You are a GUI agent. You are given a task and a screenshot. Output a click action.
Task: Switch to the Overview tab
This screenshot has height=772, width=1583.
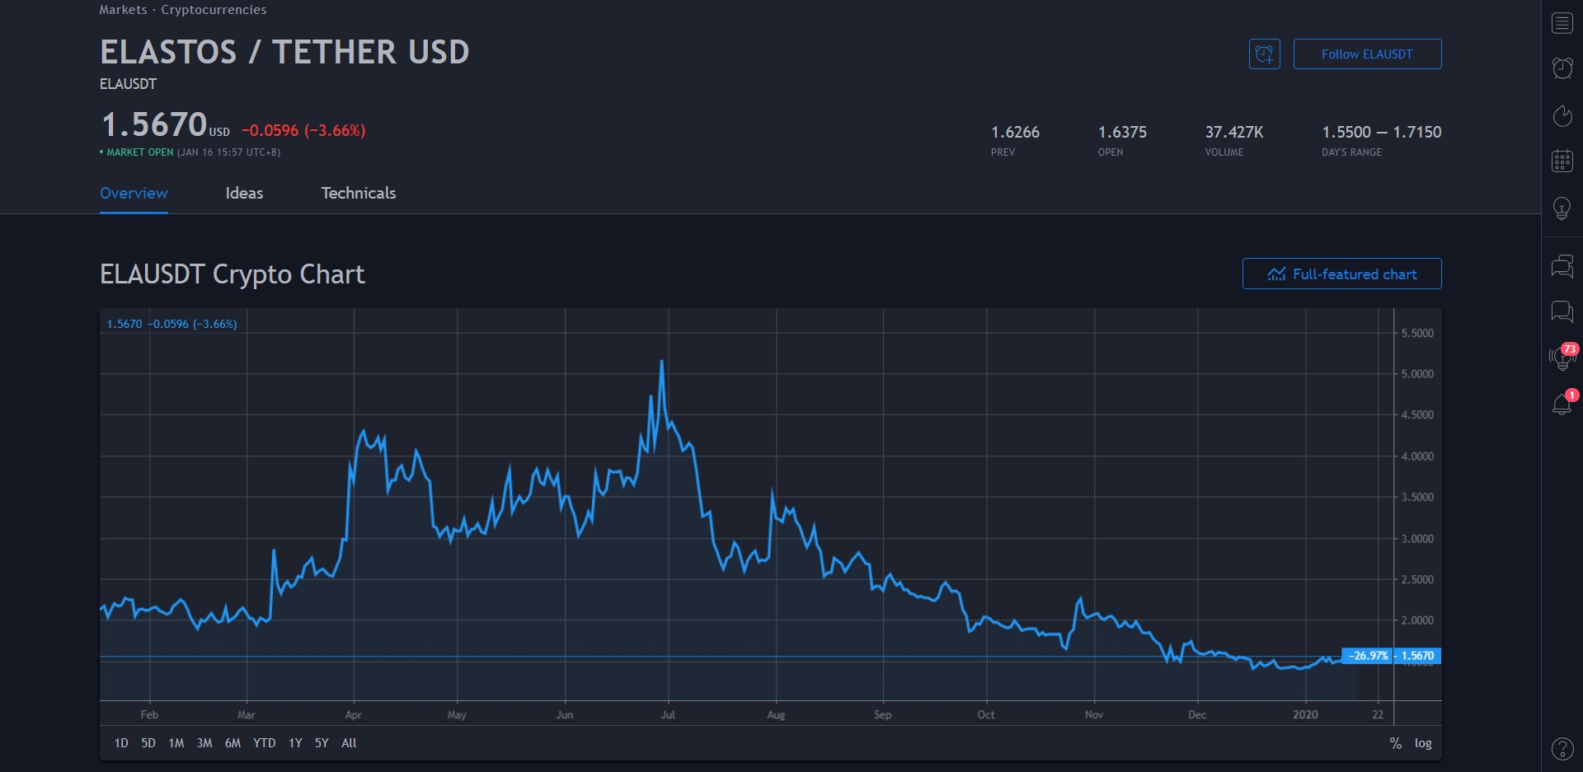click(x=134, y=193)
